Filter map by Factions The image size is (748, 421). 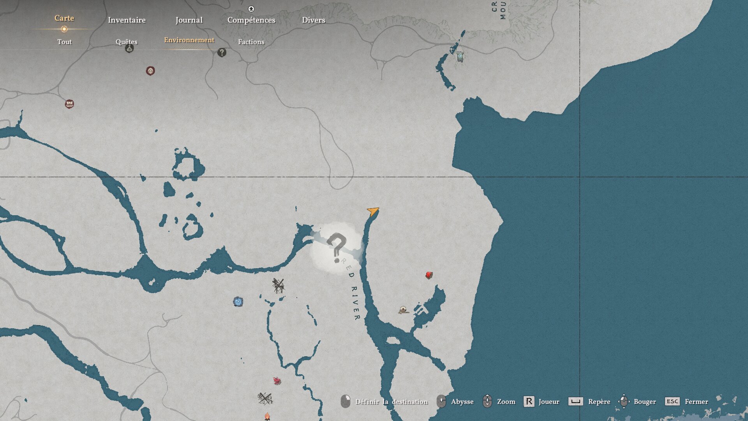(x=251, y=42)
